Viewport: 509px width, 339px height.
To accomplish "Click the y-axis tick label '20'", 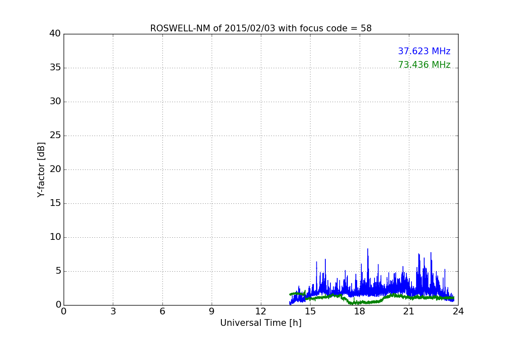I will (55, 169).
